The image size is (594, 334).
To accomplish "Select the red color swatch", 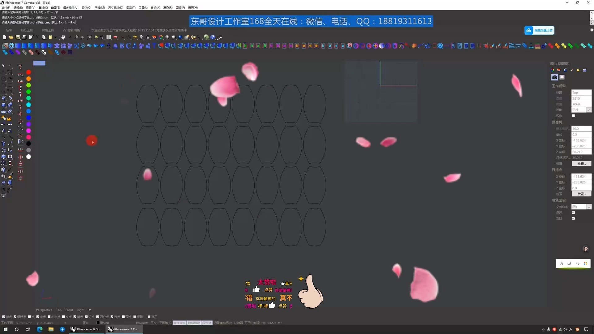I will tap(28, 72).
